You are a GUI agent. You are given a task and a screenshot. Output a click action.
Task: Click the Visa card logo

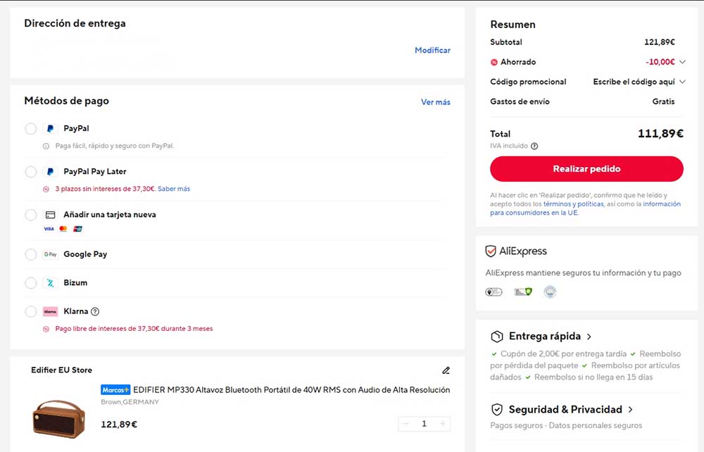49,229
